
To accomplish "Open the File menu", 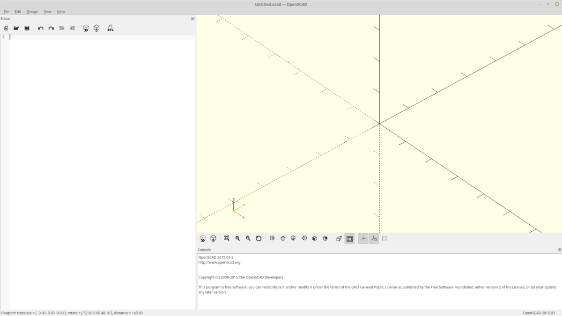I will tap(6, 11).
